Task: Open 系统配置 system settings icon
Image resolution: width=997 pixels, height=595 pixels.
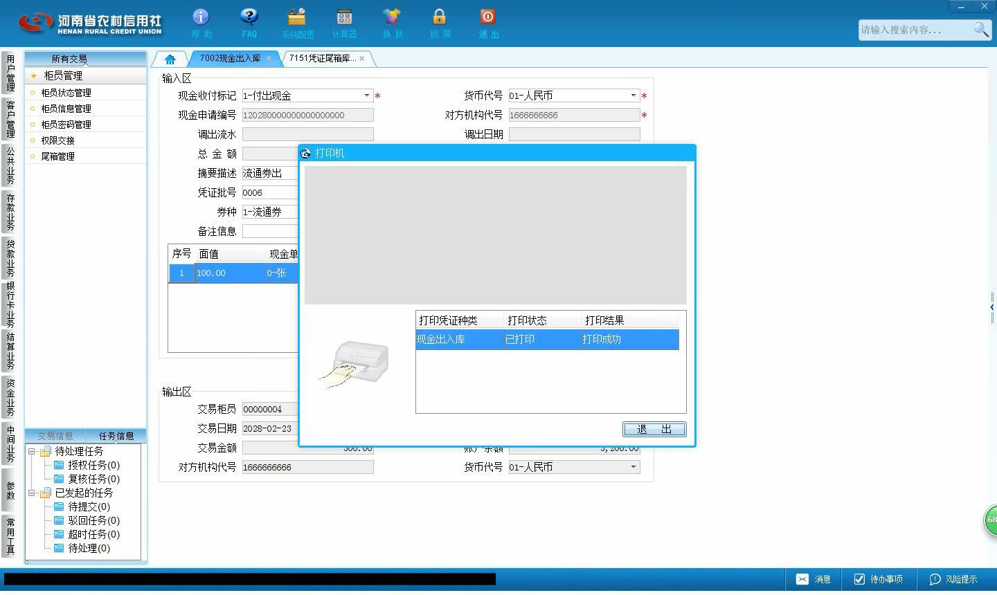Action: coord(297,17)
